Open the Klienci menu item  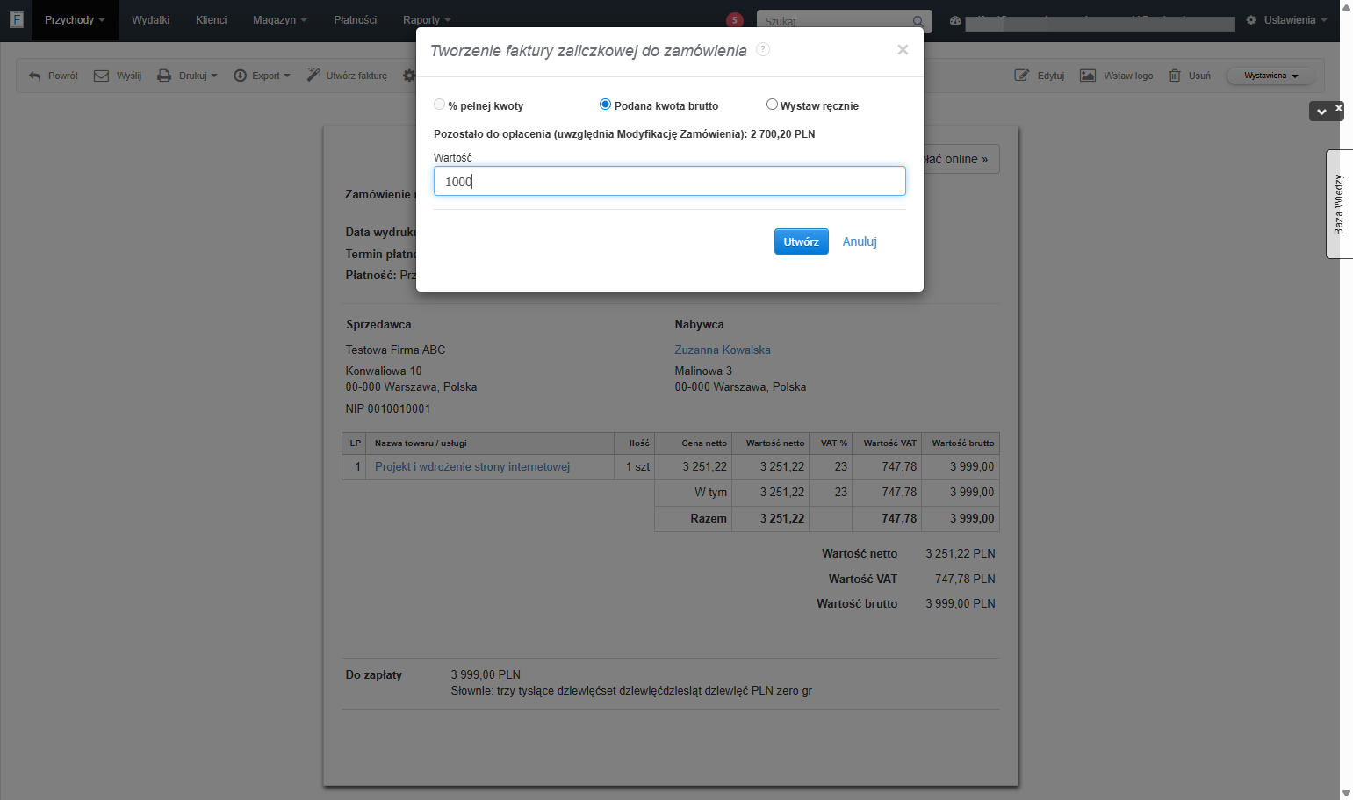pos(212,20)
